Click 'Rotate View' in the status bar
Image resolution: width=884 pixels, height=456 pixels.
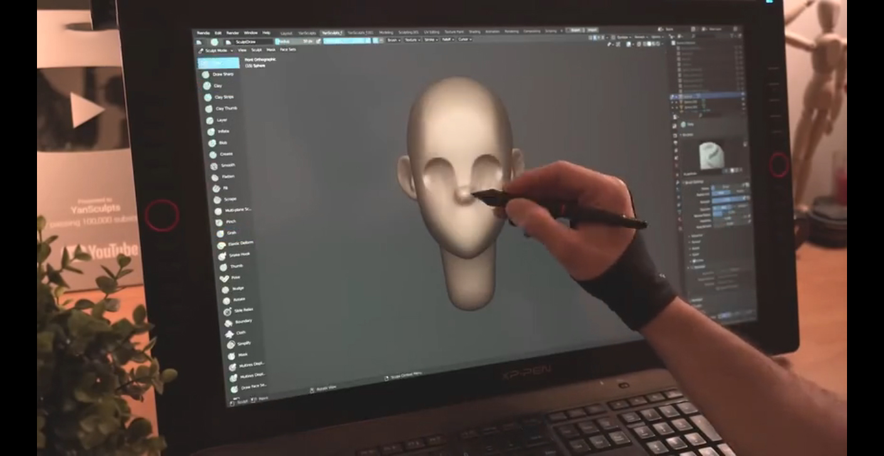[325, 389]
